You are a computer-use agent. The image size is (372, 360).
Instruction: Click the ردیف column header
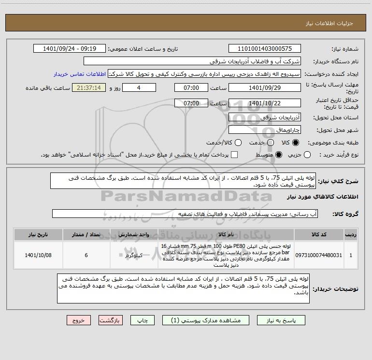[x=351, y=234]
